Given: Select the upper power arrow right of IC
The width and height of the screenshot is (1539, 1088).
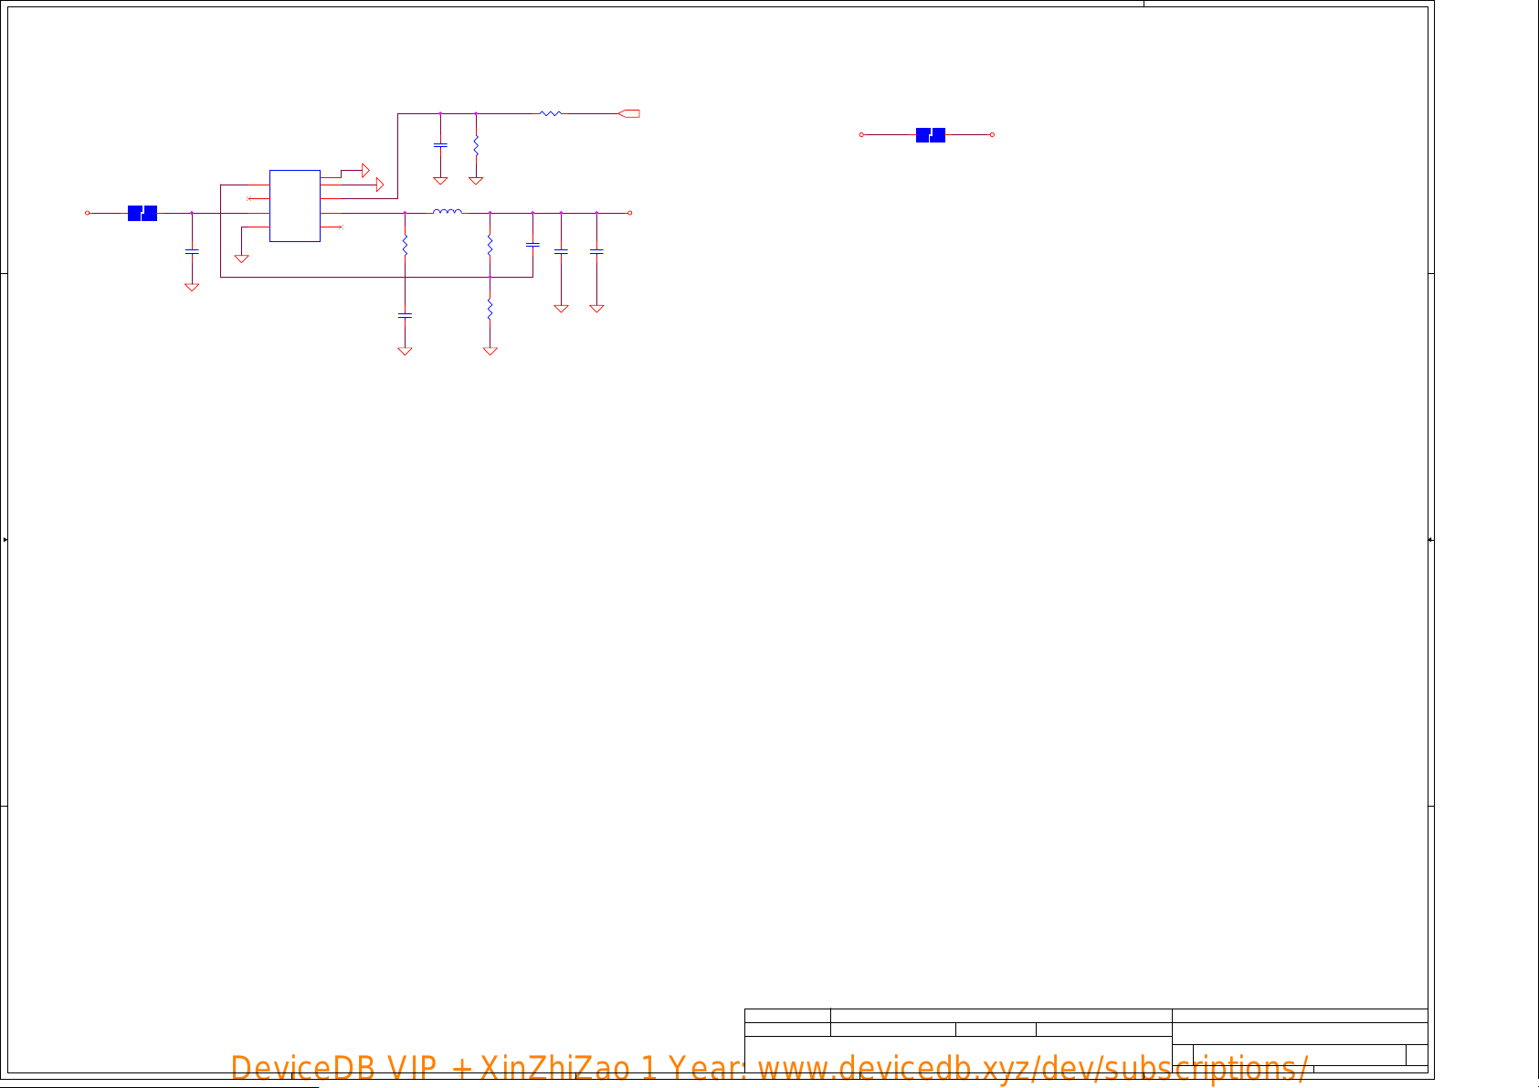Looking at the screenshot, I should point(365,170).
